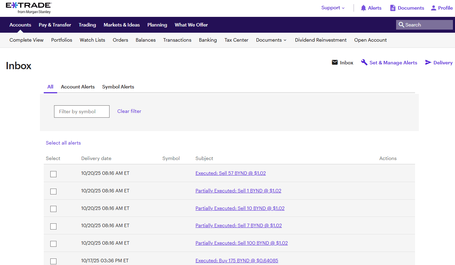The width and height of the screenshot is (455, 265).
Task: Open the Profile person icon
Action: tap(433, 8)
